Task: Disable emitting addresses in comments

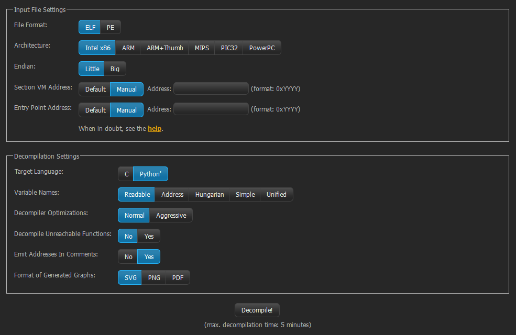Action: [128, 257]
